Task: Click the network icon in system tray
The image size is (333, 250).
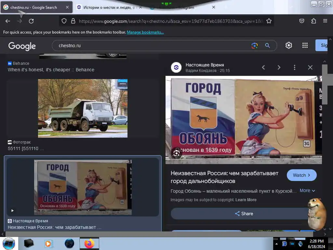Action: tap(292, 244)
